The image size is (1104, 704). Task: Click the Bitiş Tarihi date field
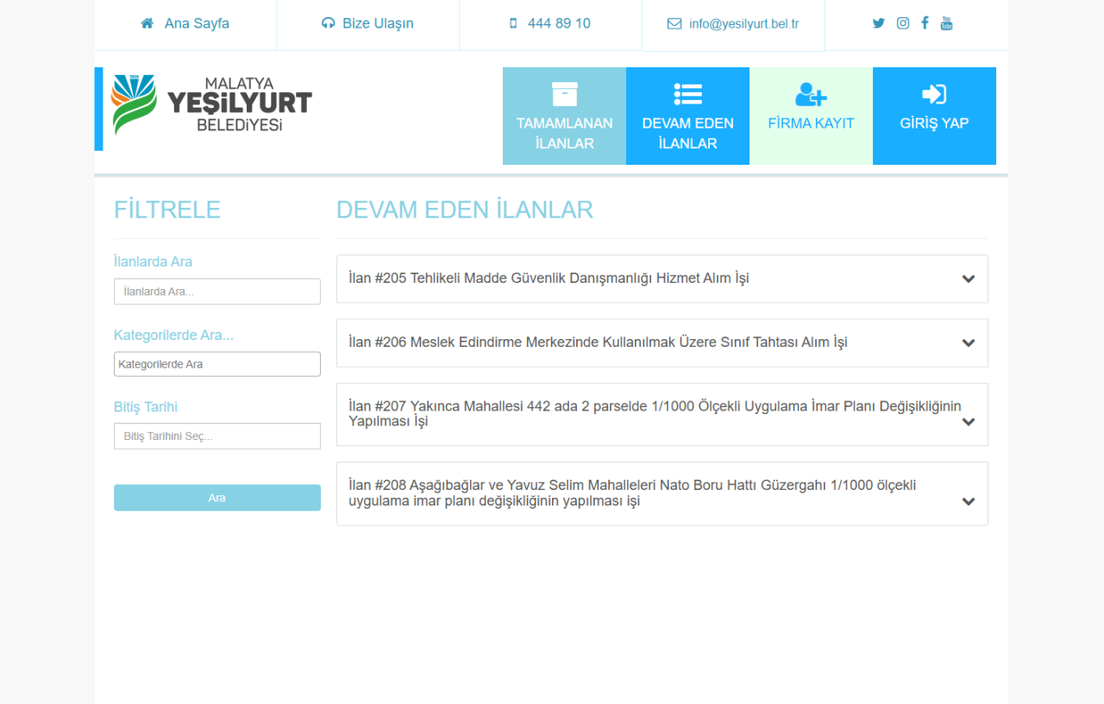(216, 436)
